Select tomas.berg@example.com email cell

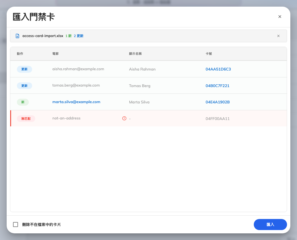[76, 85]
